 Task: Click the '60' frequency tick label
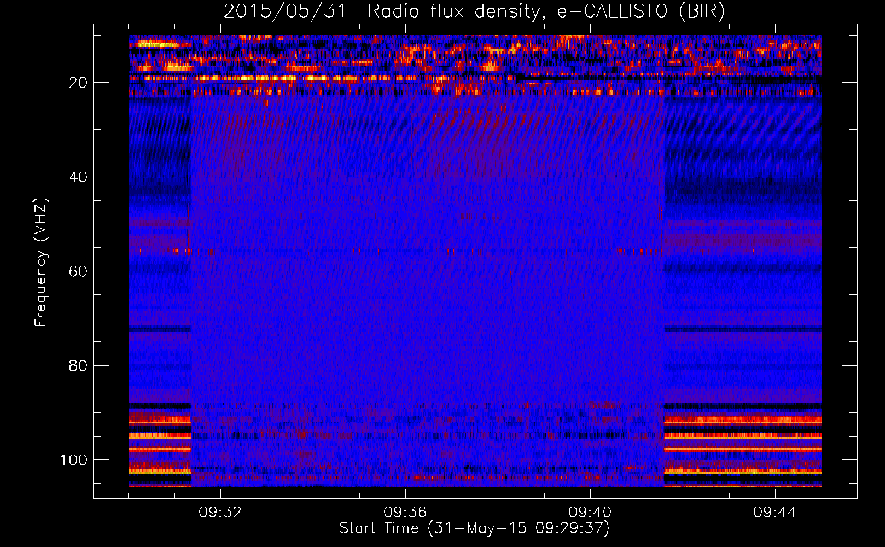click(78, 271)
